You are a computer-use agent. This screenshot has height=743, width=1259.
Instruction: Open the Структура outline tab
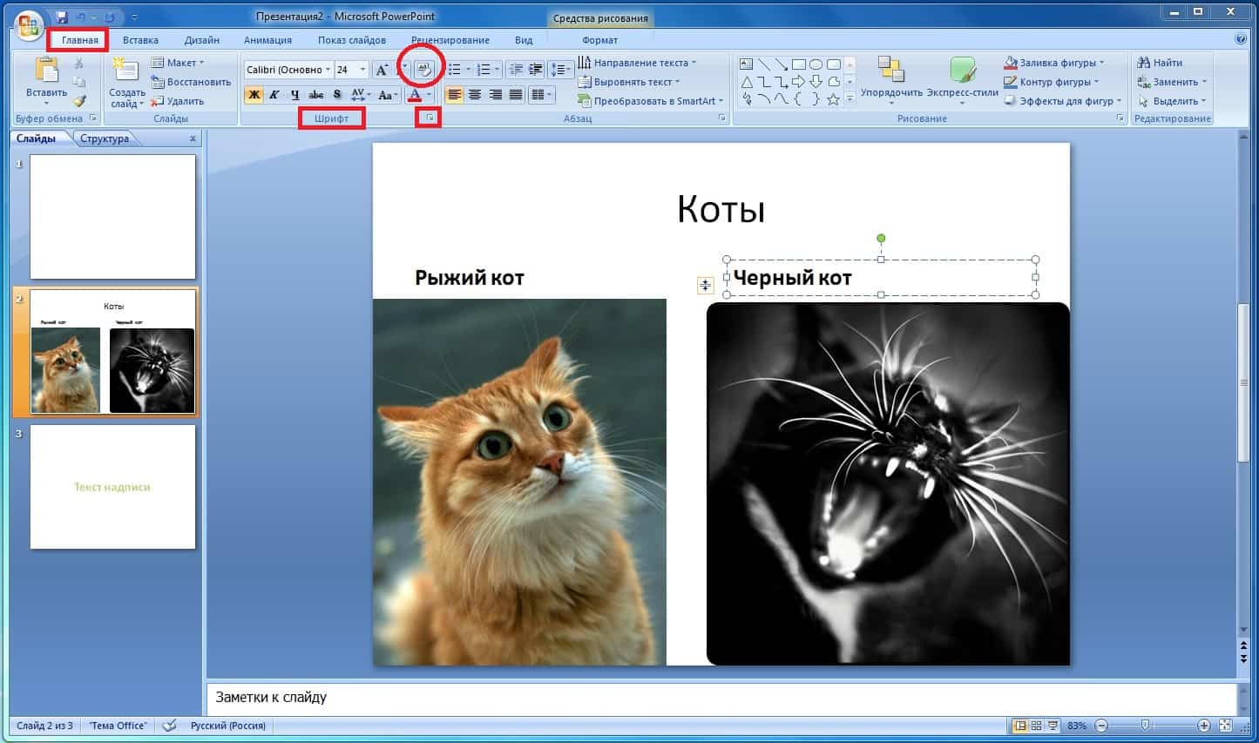point(105,138)
